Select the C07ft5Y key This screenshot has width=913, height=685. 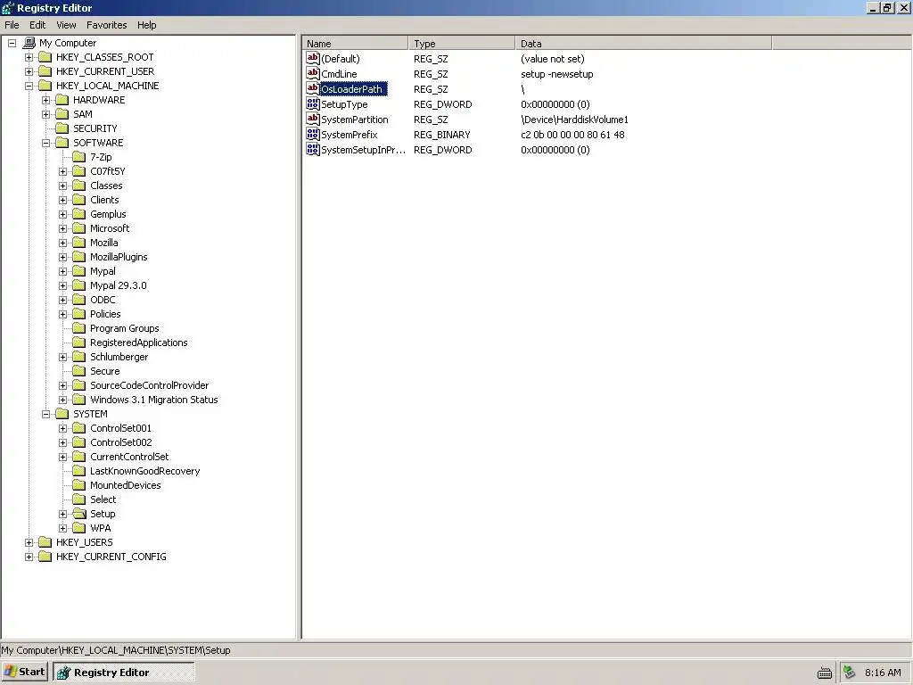[x=108, y=171]
